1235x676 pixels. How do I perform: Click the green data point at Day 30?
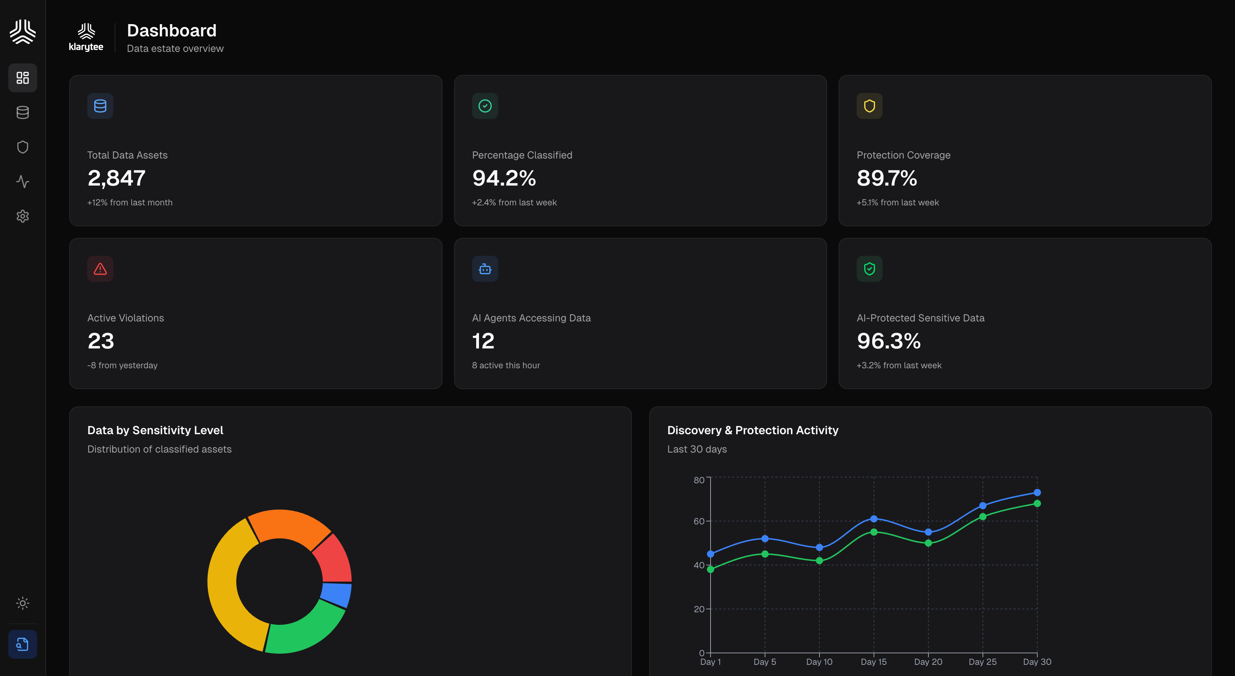1037,503
